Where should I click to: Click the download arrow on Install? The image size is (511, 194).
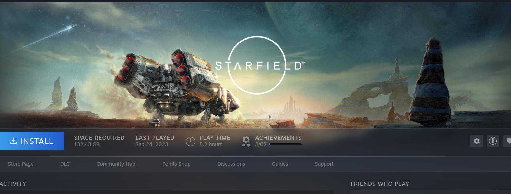[13, 141]
